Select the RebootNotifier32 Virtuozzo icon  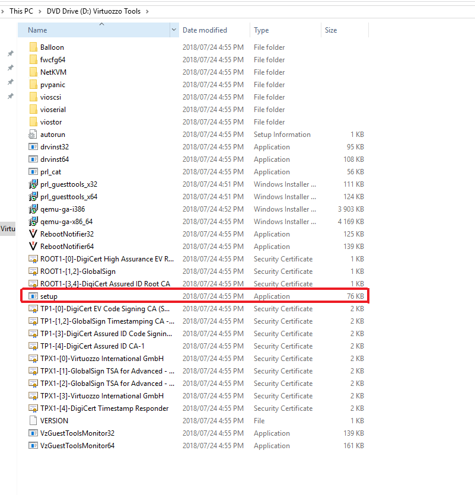coord(33,234)
